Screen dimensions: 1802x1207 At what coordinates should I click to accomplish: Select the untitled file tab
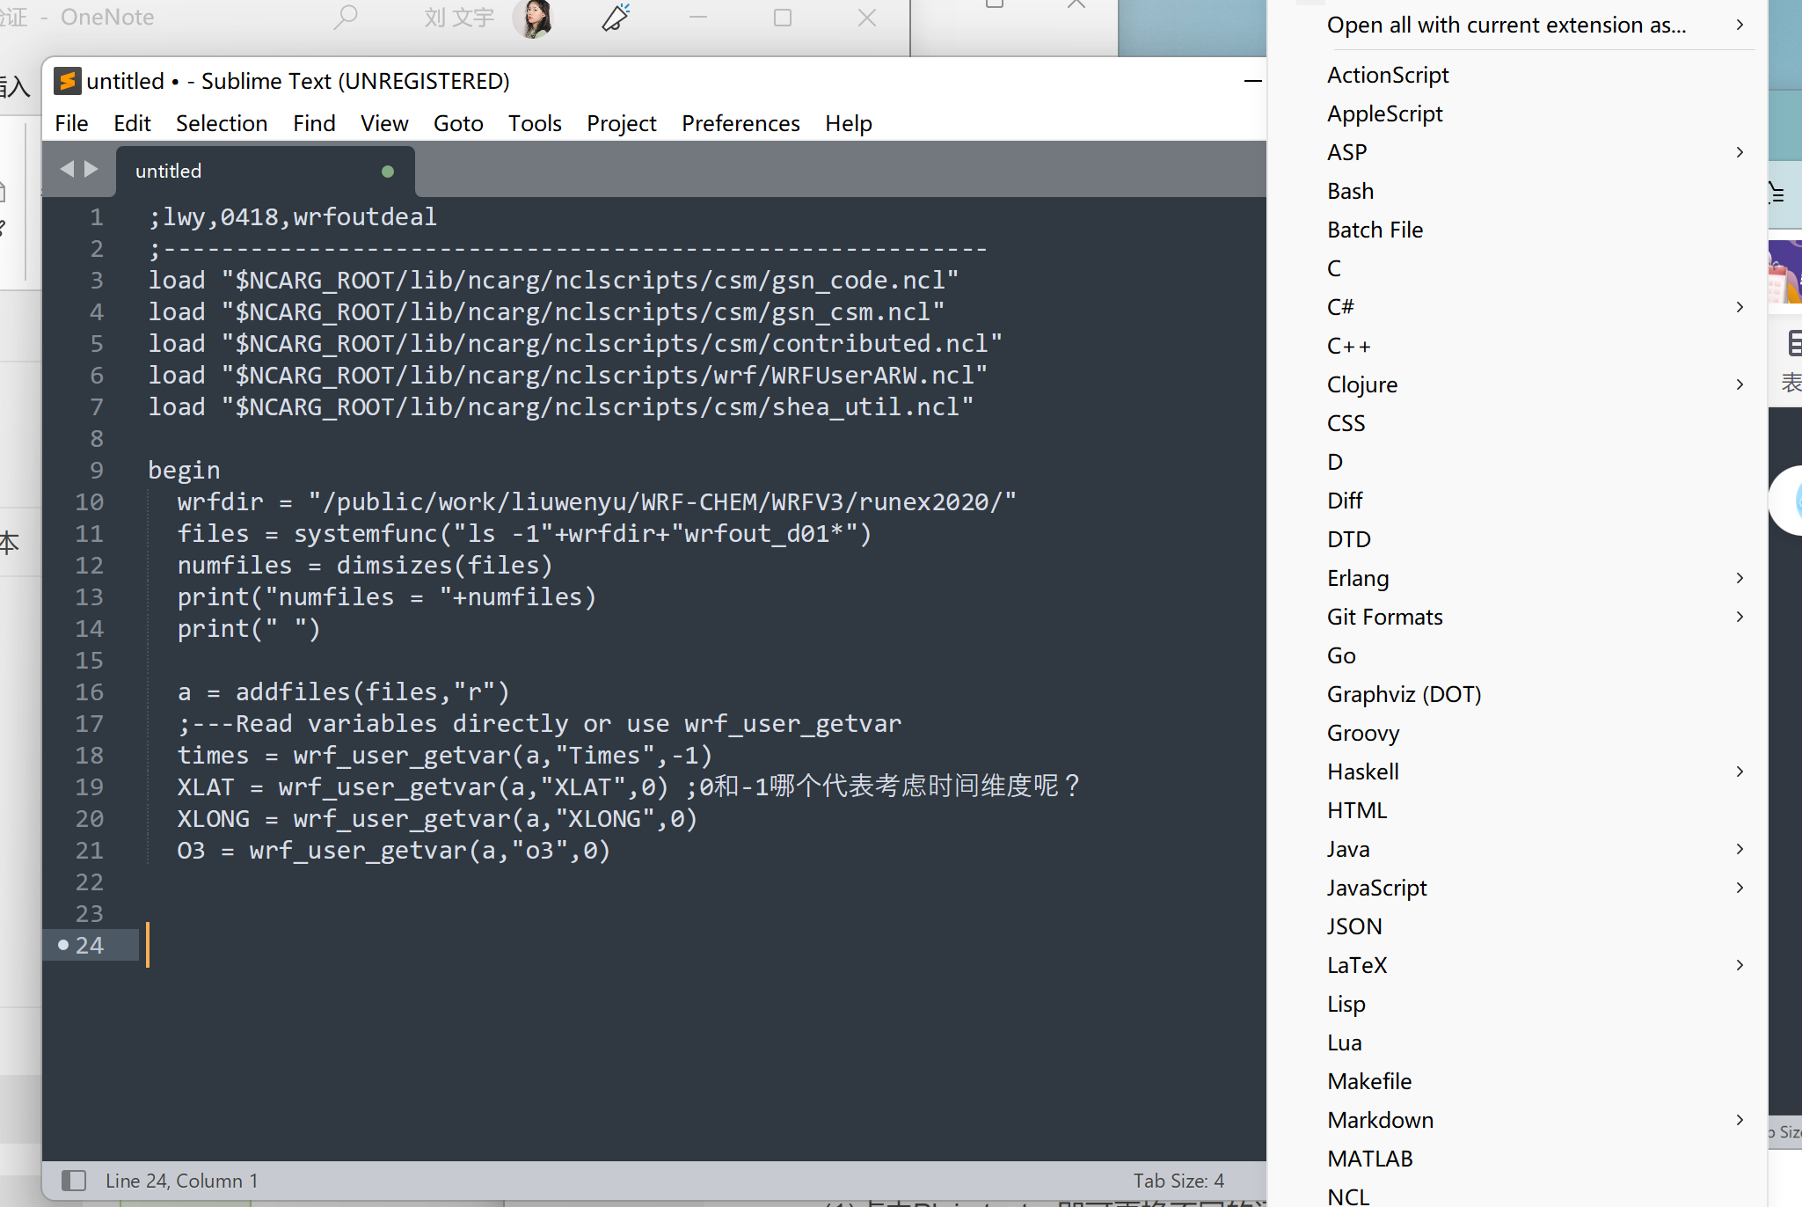coord(169,171)
